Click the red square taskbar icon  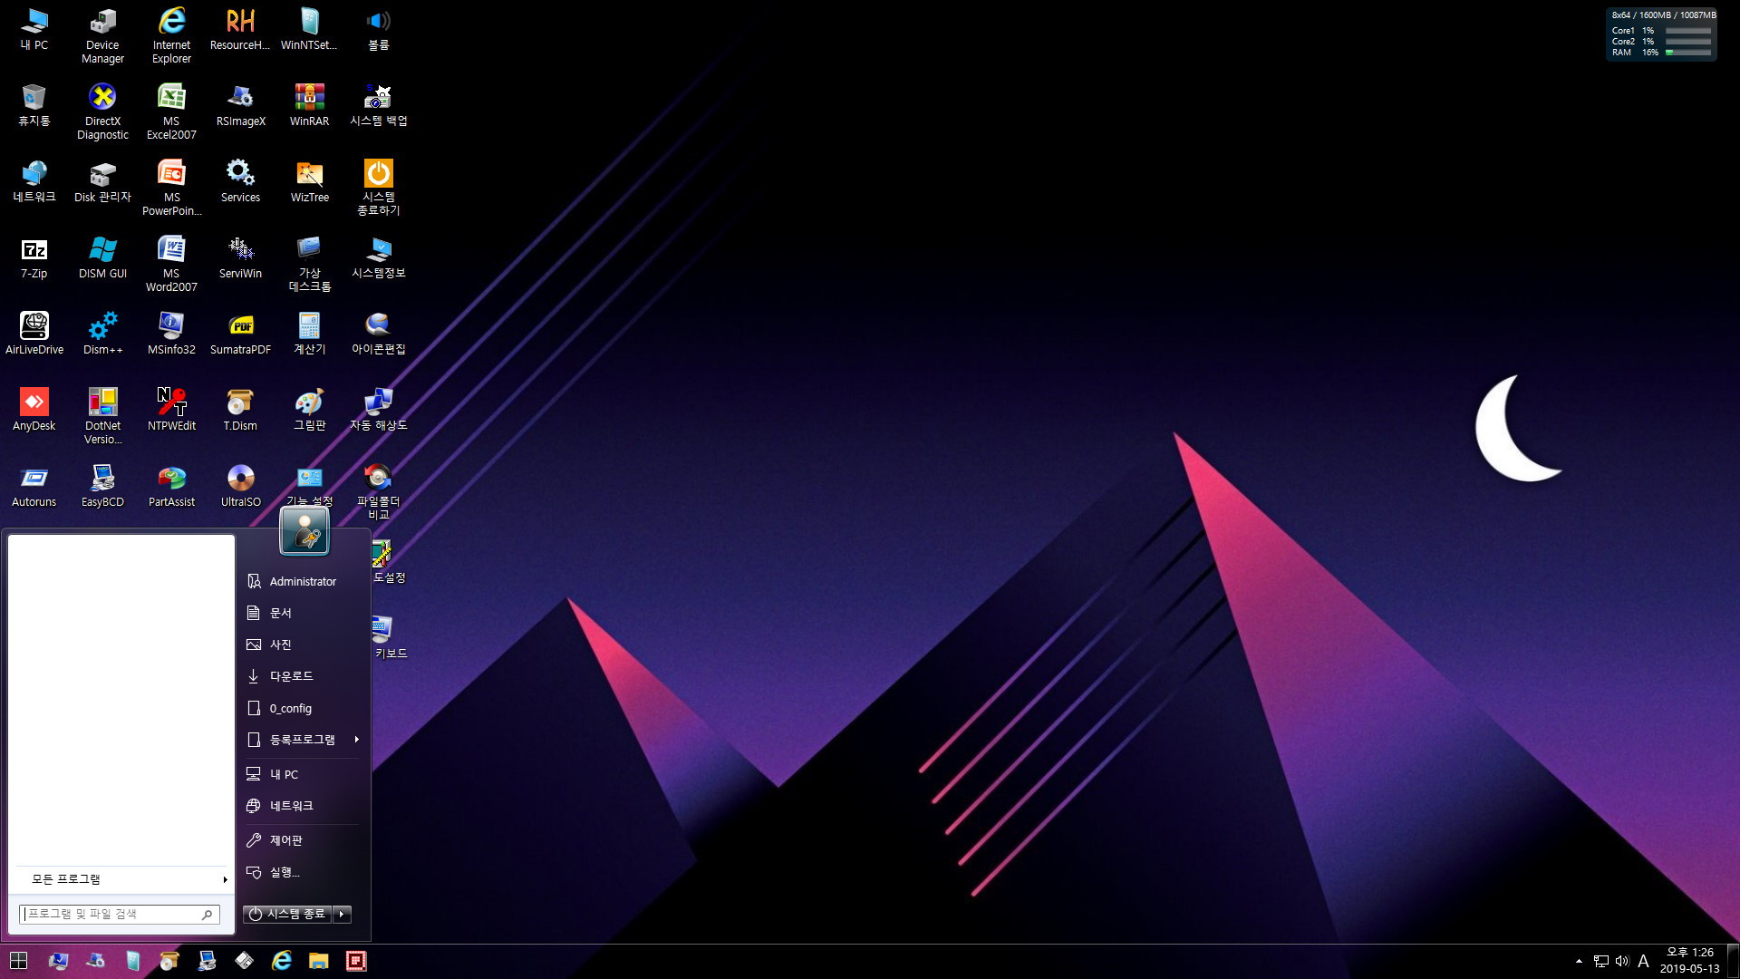(356, 961)
